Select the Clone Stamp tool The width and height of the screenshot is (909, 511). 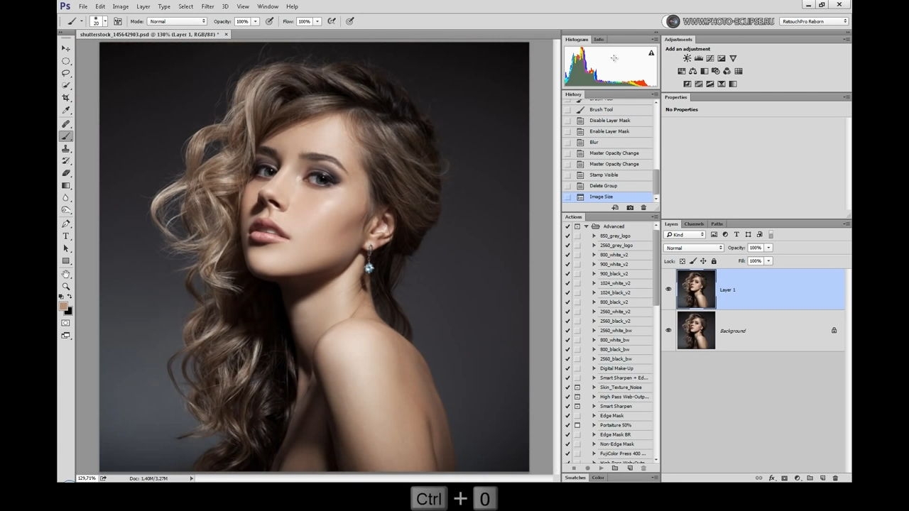66,149
